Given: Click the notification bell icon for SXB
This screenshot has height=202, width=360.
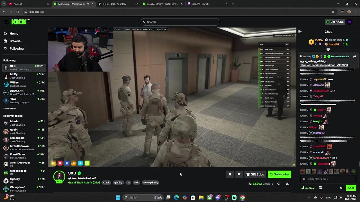Looking at the screenshot, I should pos(230,174).
